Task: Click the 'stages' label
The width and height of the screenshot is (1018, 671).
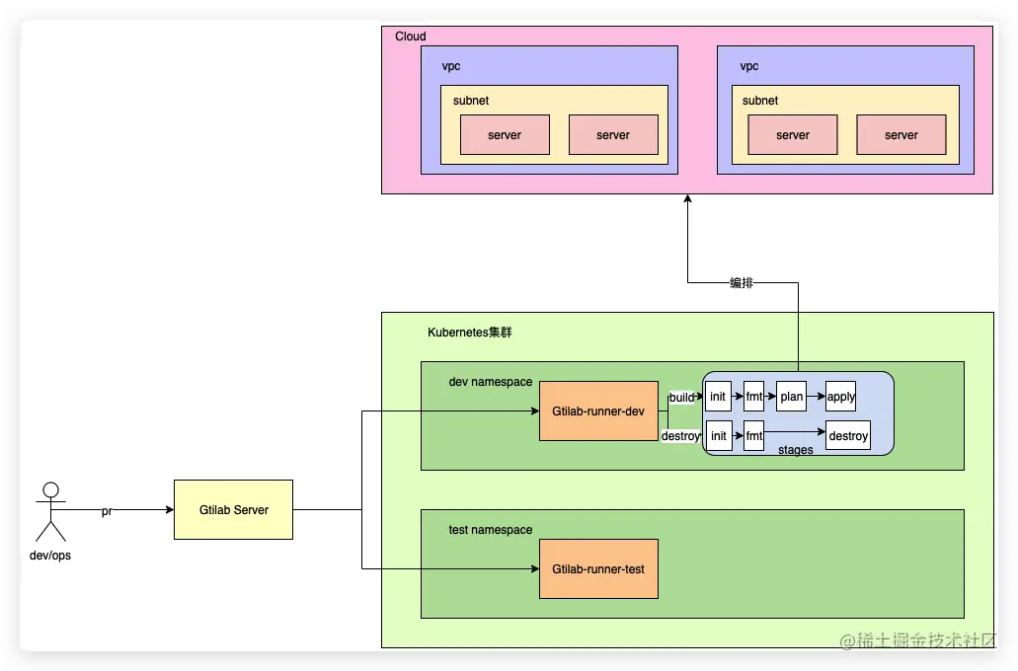Action: [795, 450]
